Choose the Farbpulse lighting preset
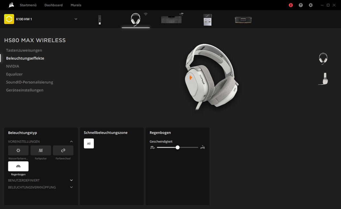Screen dimensions: 341x209 tap(41, 150)
